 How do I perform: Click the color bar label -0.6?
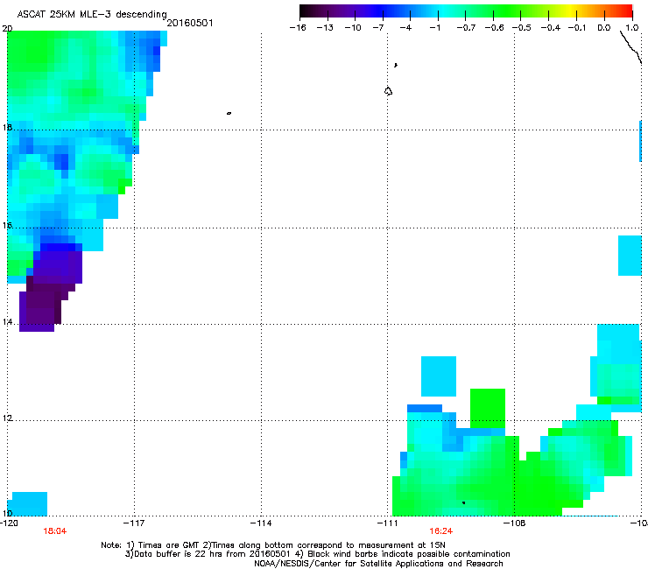[x=494, y=28]
